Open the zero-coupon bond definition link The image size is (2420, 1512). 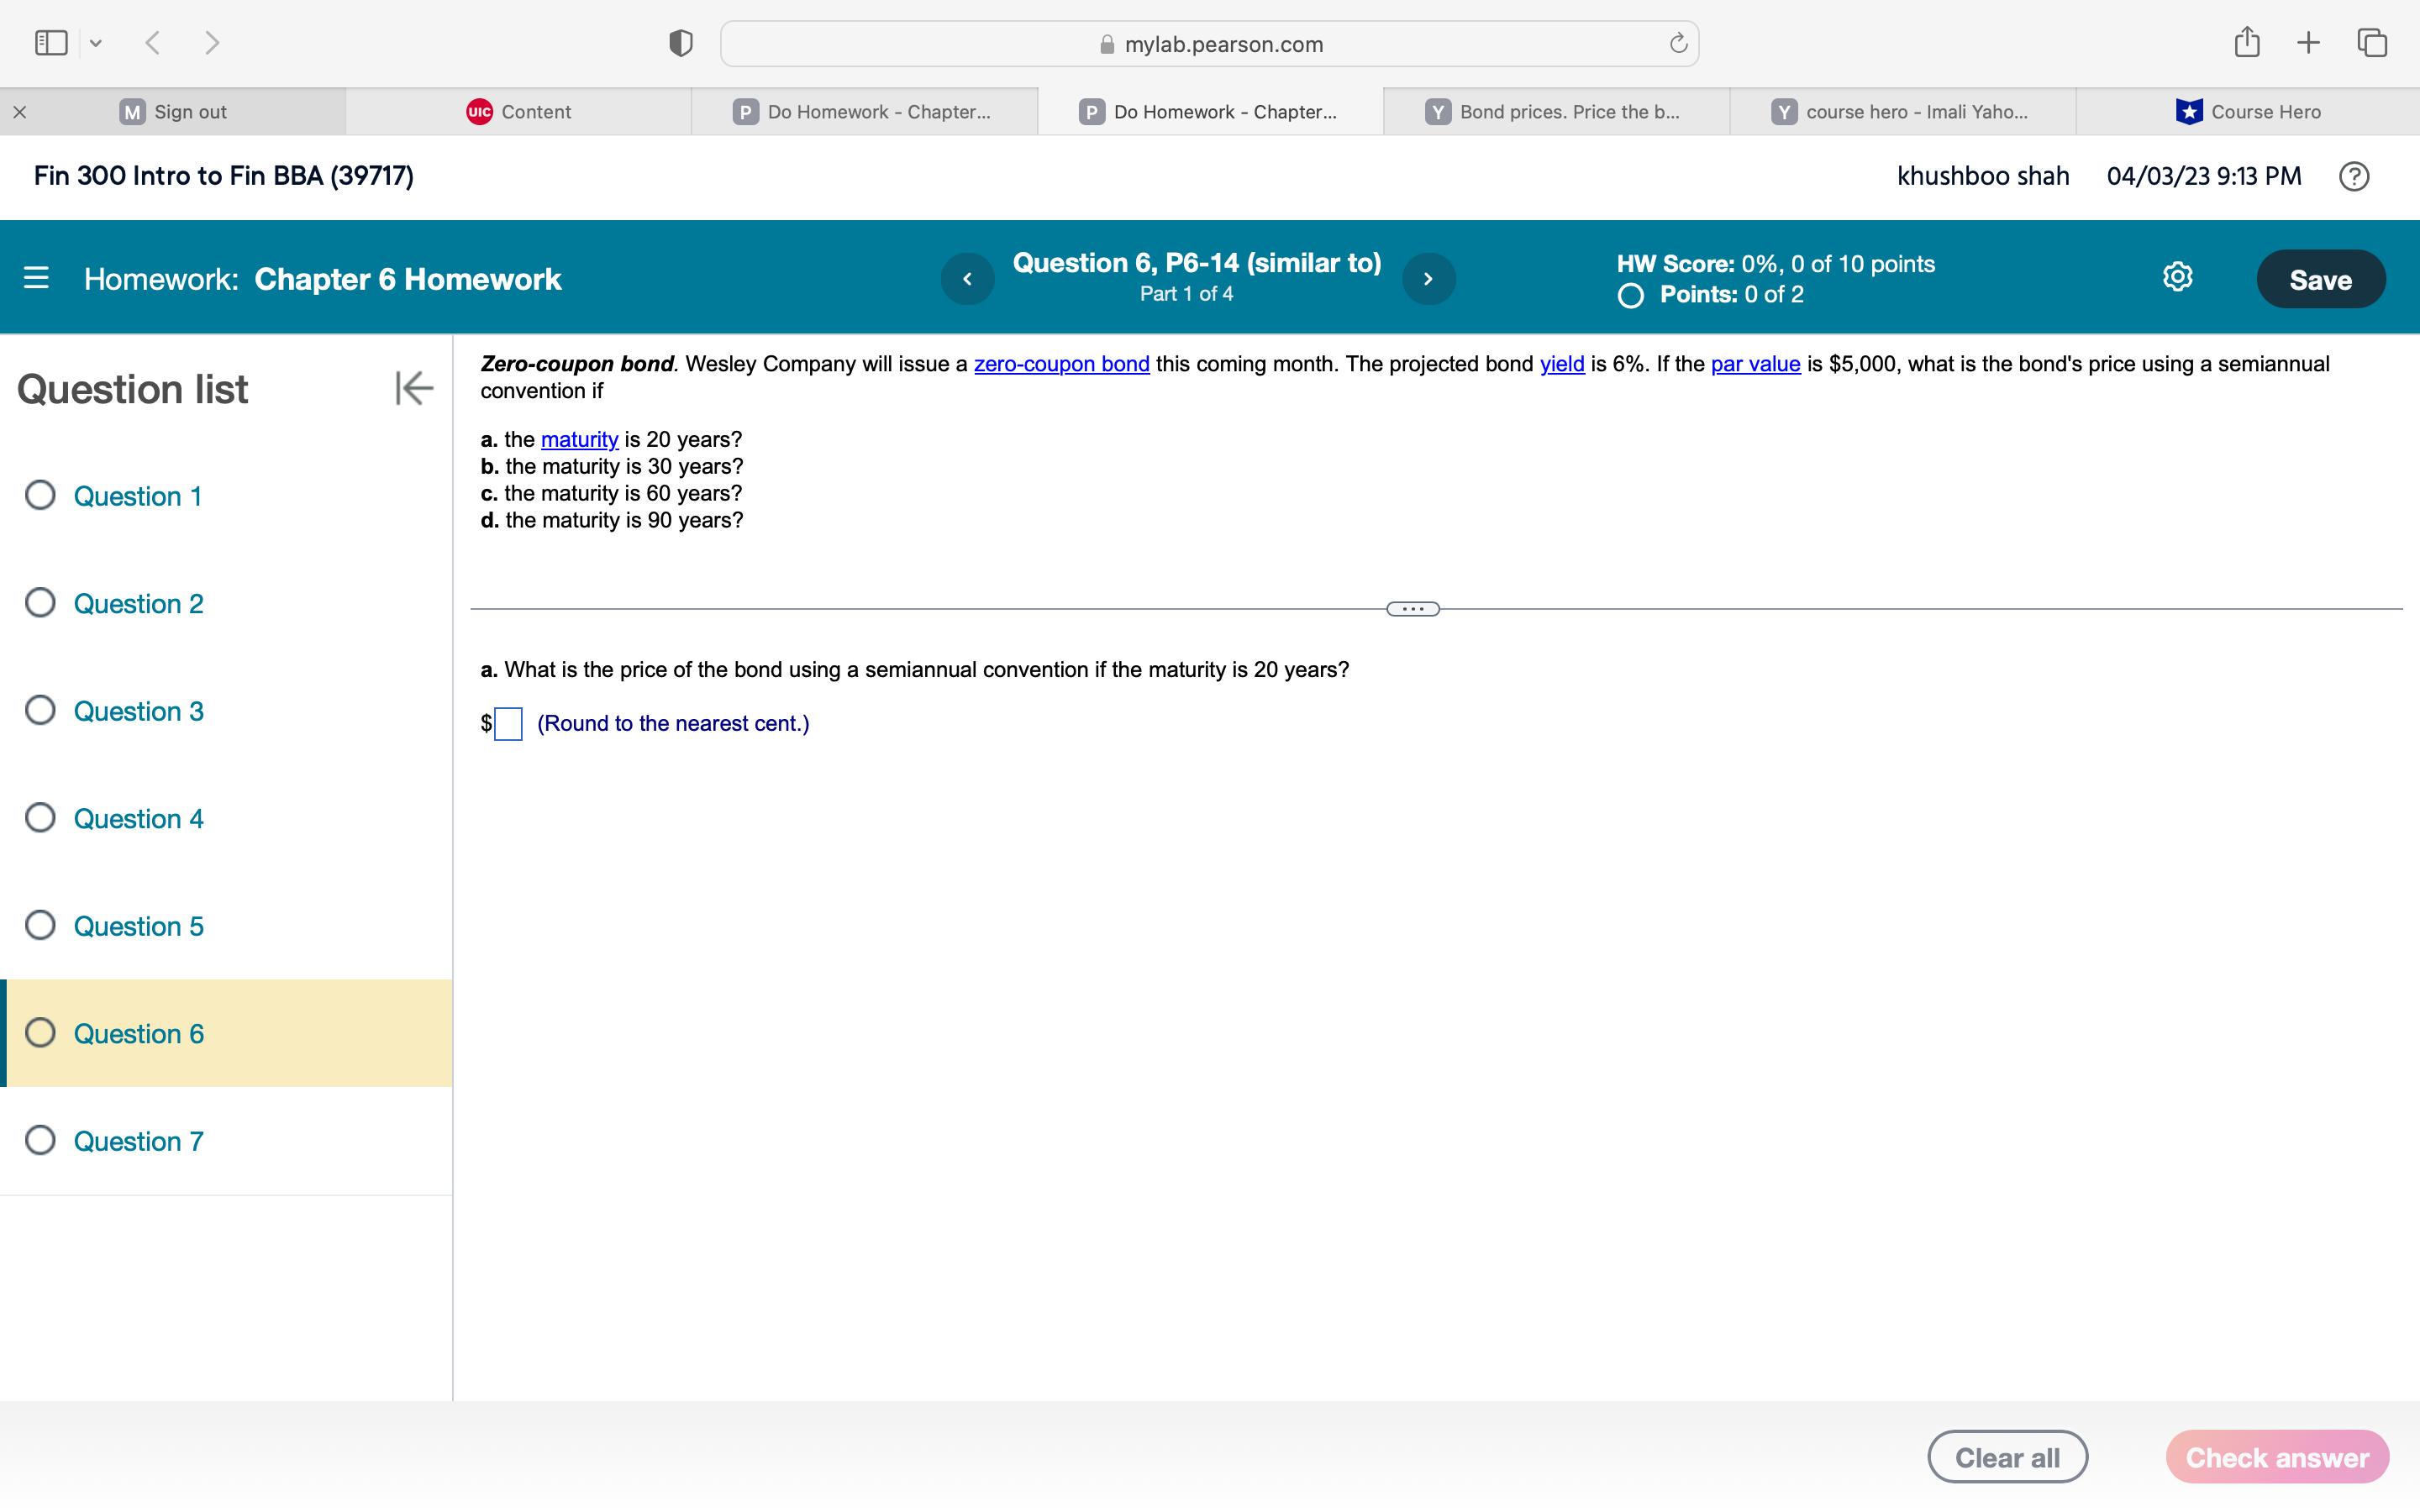(1062, 364)
